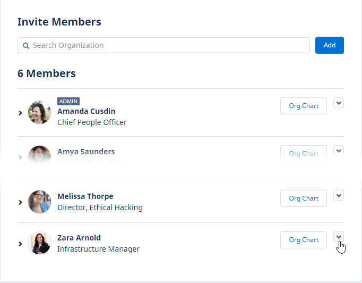The width and height of the screenshot is (362, 283).
Task: Expand Amanda Cusdin's row chevron
Action: [21, 113]
